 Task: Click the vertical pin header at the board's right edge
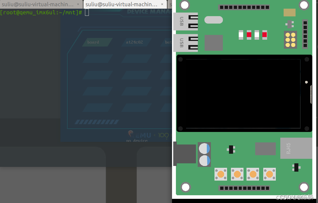305,34
